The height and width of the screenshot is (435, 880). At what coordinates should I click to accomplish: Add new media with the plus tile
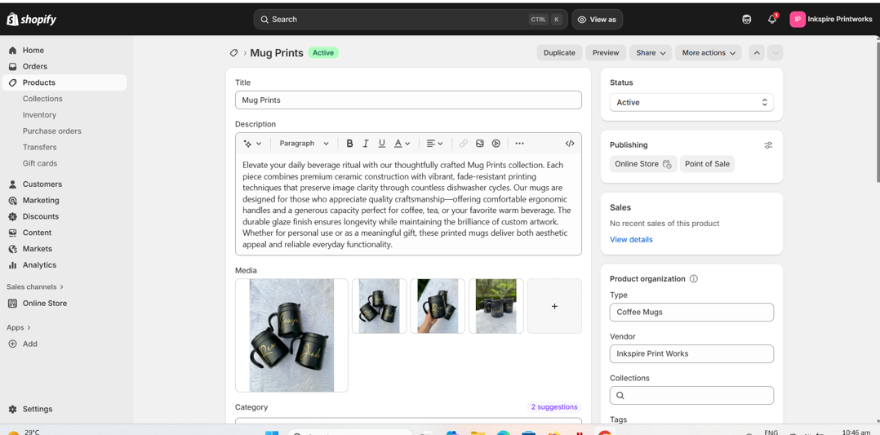[x=554, y=307]
